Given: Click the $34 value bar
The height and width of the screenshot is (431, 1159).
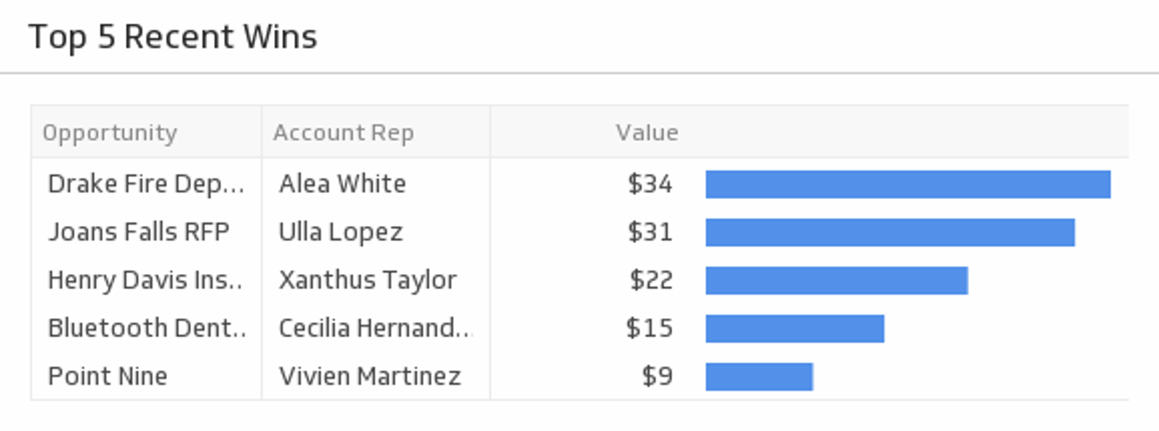Looking at the screenshot, I should coord(907,184).
